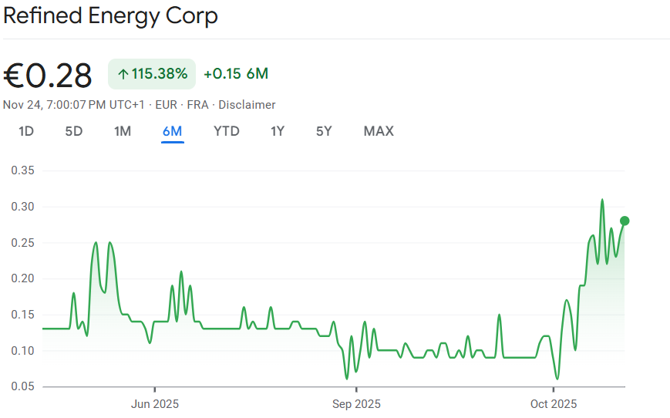Click the +0.15 6M change text

(236, 74)
